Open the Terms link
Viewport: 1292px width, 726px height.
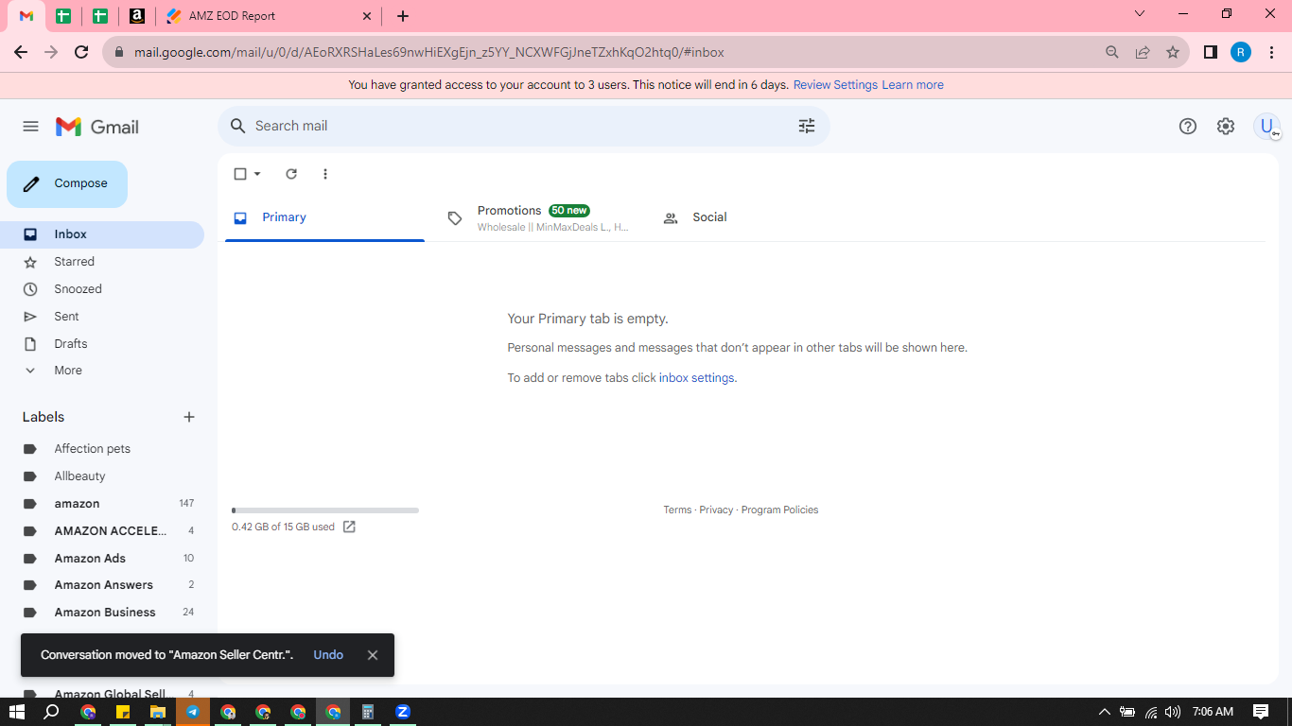pos(677,510)
